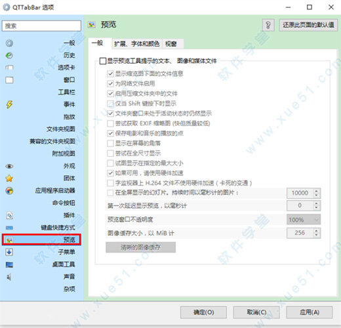Click the 一般 gear icon in sidebar
The height and width of the screenshot is (328, 341).
click(9, 43)
